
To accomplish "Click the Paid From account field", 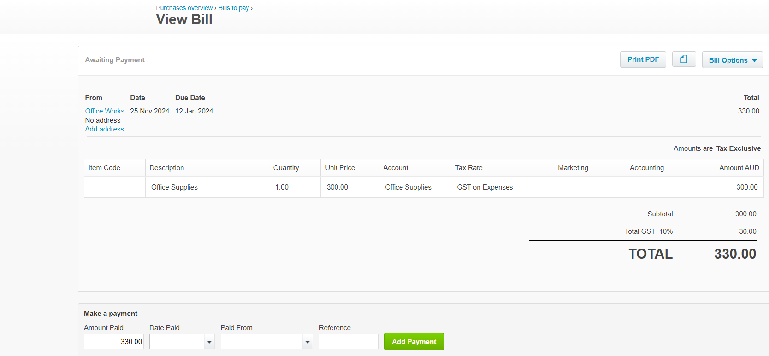I will [261, 342].
